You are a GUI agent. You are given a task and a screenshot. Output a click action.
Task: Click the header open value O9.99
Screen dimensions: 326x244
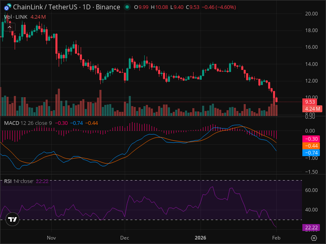click(141, 7)
